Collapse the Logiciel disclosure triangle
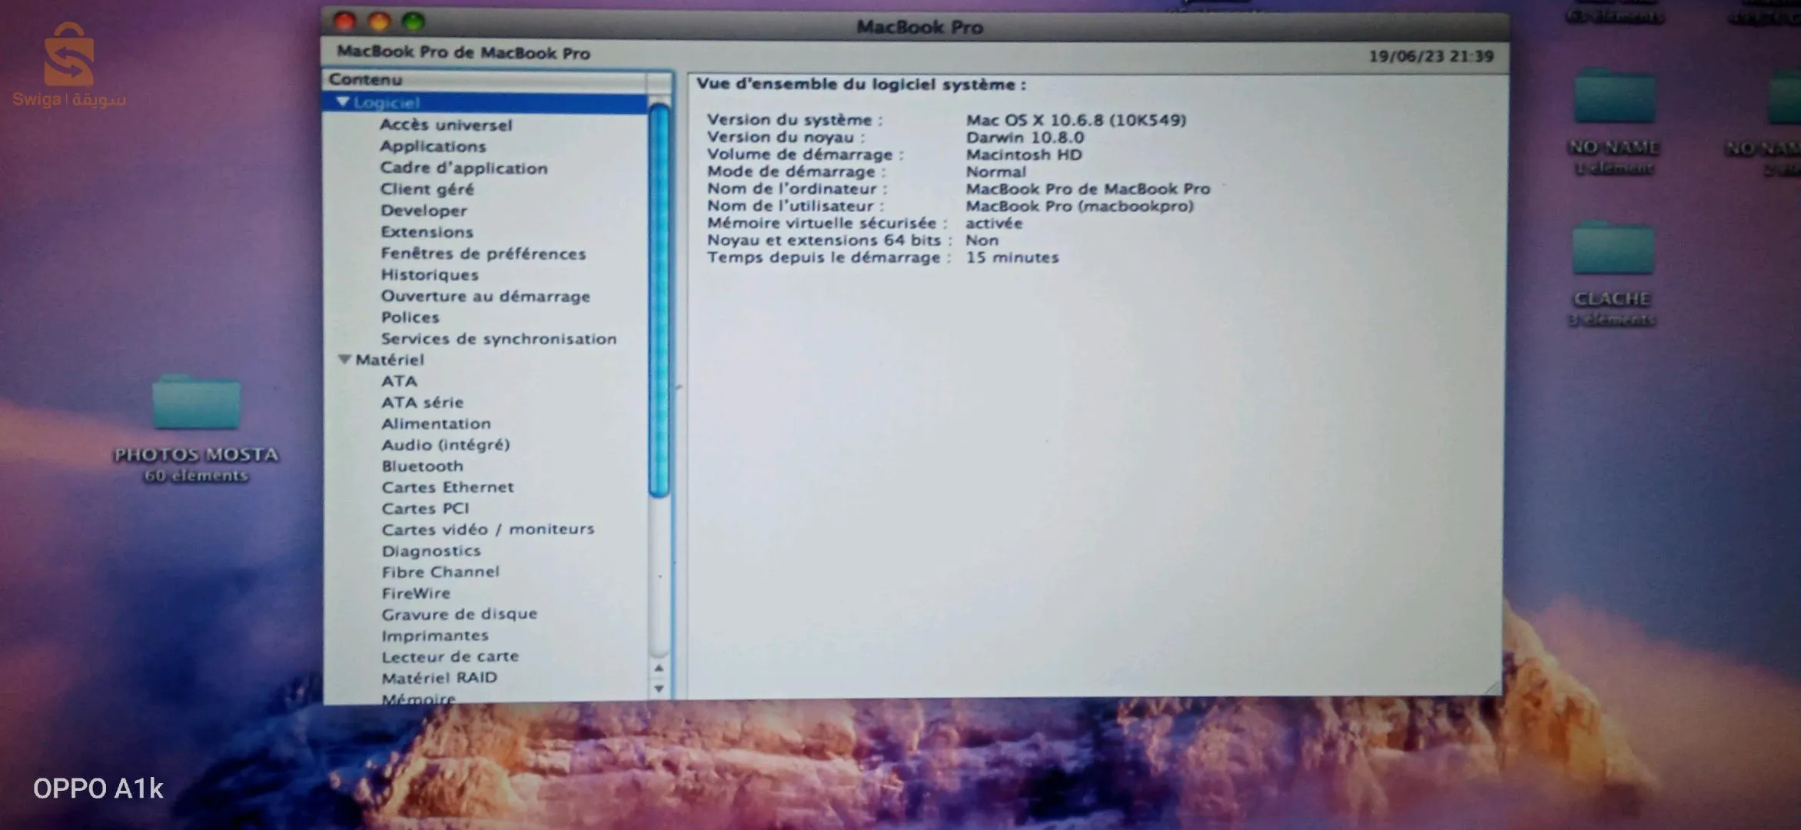The height and width of the screenshot is (830, 1801). click(344, 102)
